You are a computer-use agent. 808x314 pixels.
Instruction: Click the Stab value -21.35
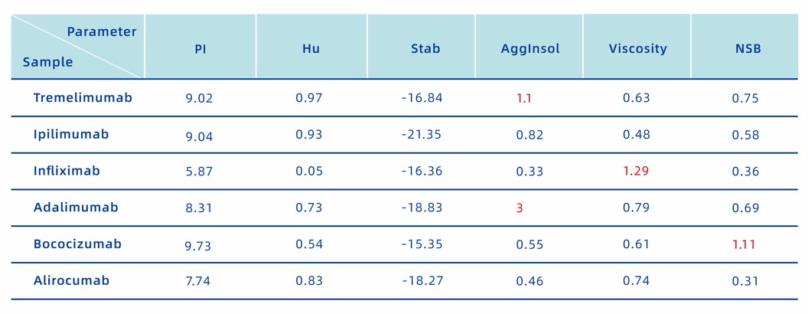click(x=422, y=135)
